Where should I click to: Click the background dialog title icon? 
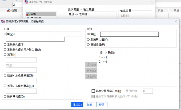click(26, 2)
